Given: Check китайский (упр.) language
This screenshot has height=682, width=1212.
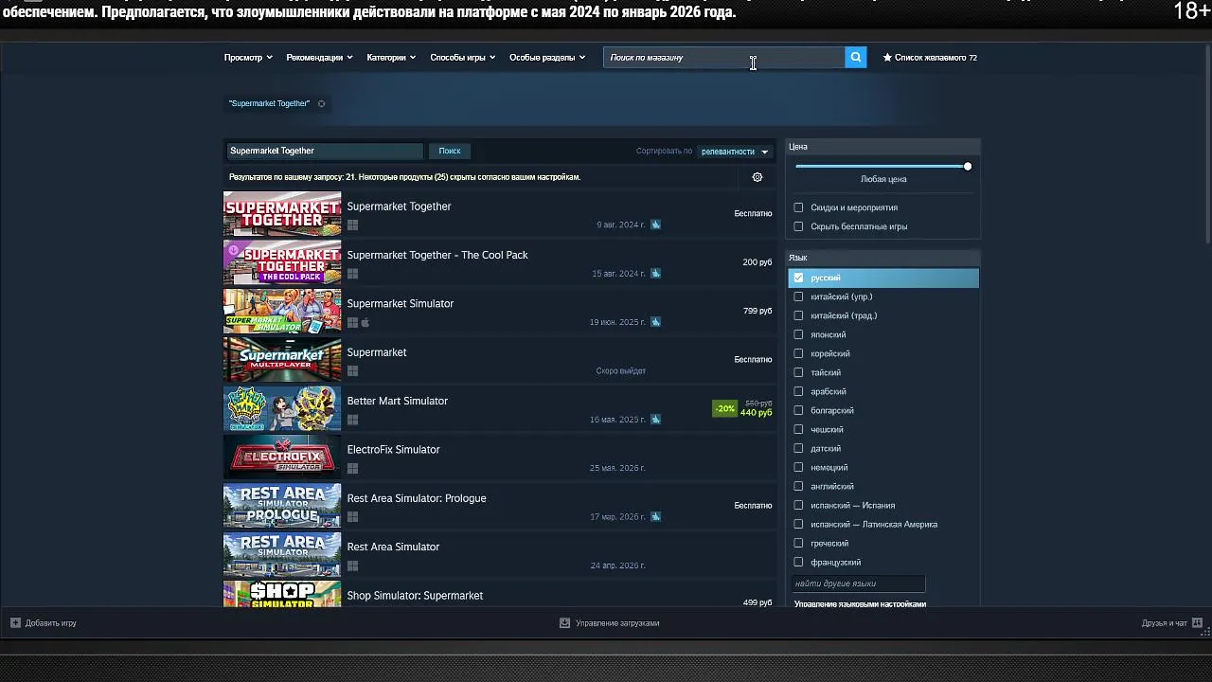Looking at the screenshot, I should click(798, 296).
